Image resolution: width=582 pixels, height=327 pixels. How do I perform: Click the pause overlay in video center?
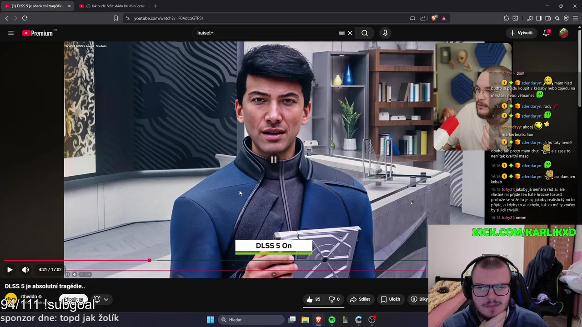click(x=274, y=159)
